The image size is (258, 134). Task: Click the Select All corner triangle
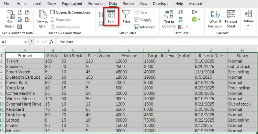click(3, 50)
